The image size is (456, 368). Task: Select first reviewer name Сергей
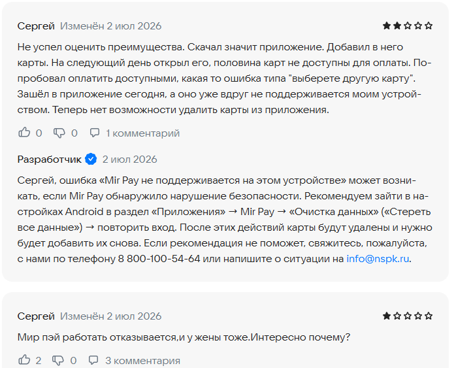coord(36,26)
